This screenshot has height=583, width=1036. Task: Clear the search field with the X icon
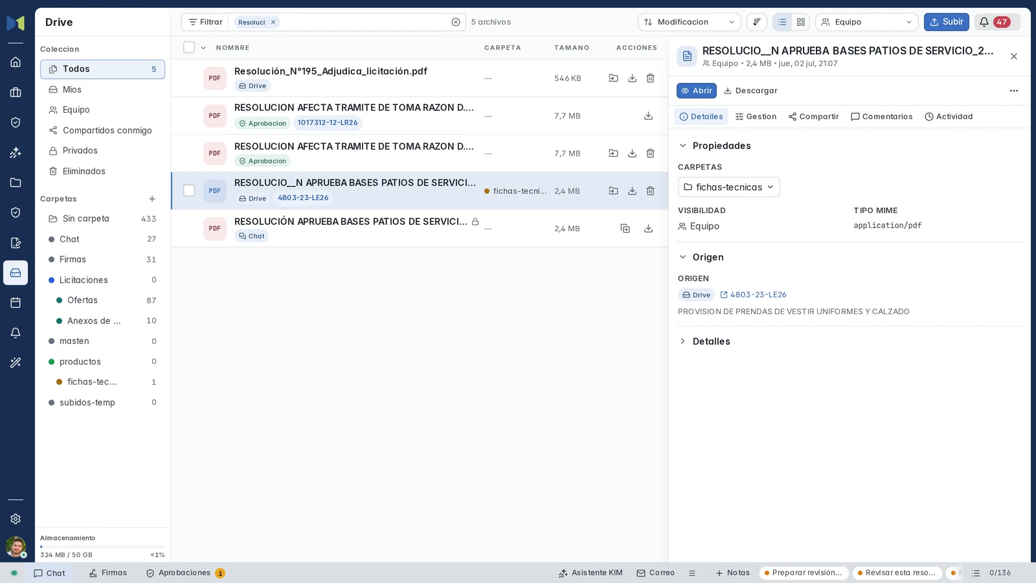click(x=456, y=22)
